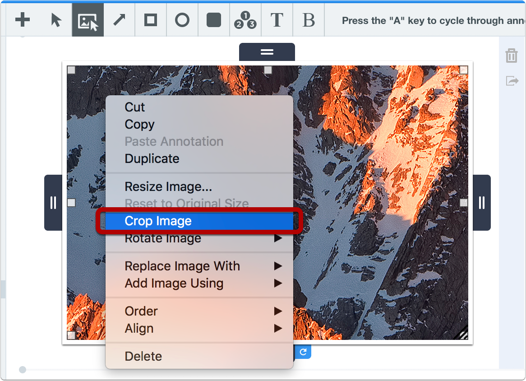
Task: Click the "Press the A key" hint text
Action: 433,21
